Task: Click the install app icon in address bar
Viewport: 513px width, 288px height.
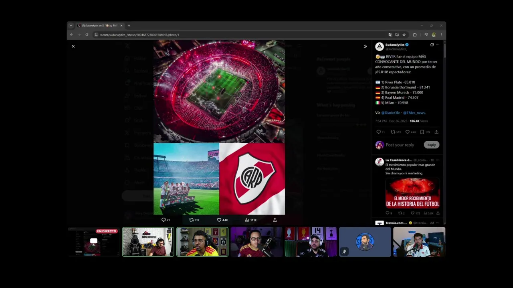Action: click(397, 35)
